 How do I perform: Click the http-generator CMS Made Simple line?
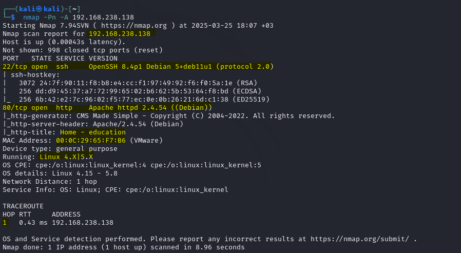(169, 116)
